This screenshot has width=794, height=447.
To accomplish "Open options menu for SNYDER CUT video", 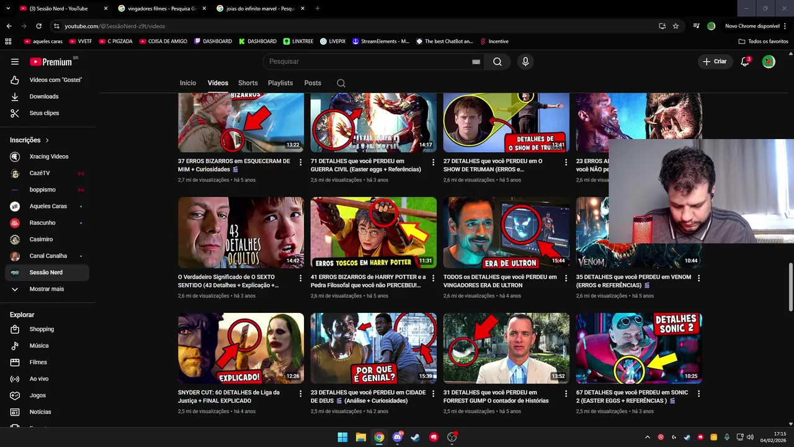I will [x=301, y=394].
